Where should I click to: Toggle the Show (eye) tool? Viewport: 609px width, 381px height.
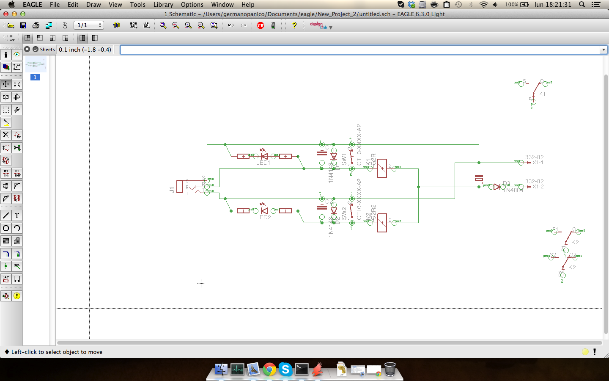coord(17,55)
